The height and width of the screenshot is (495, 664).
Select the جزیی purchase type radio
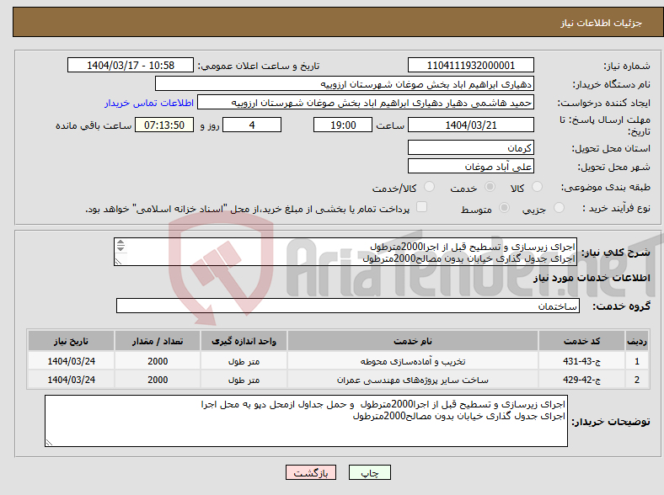coord(559,207)
